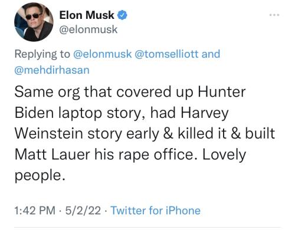Click the Elon Musk display name
The height and width of the screenshot is (230, 295).
[x=87, y=15]
